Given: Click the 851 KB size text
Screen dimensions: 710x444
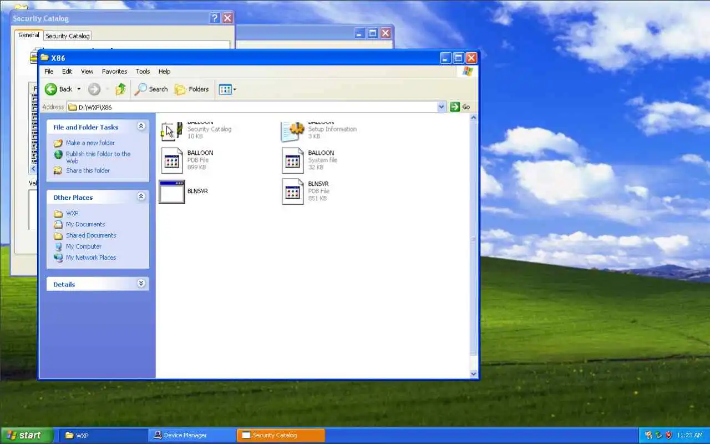Looking at the screenshot, I should click(x=318, y=198).
